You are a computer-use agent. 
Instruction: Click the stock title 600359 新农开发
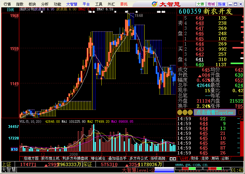[206, 11]
